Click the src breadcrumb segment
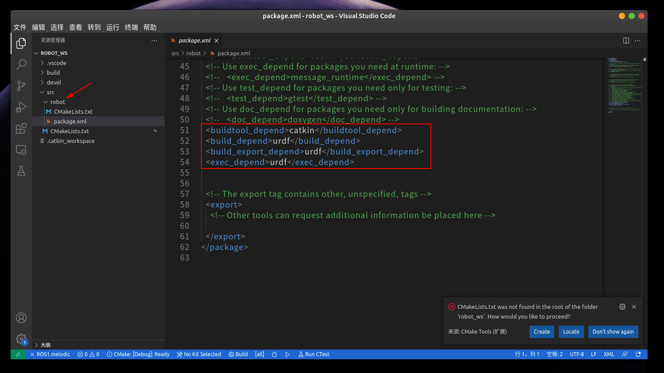The width and height of the screenshot is (664, 373). (x=176, y=53)
